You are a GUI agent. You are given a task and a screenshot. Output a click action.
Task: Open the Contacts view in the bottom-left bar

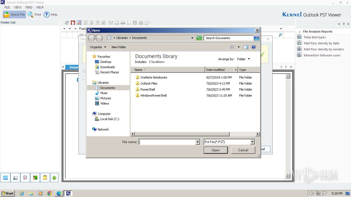tap(15, 178)
